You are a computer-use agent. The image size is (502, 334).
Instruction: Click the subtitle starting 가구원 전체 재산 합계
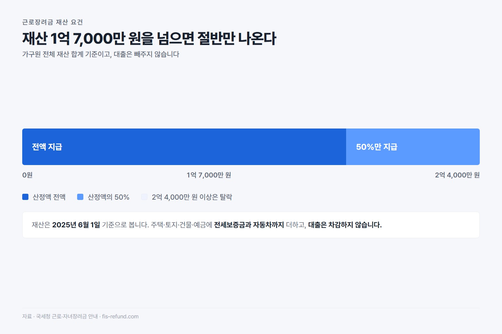pyautogui.click(x=101, y=54)
